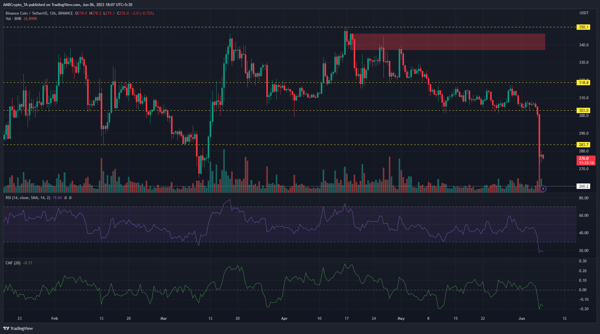Click the Feb date on time axis

tap(54, 318)
